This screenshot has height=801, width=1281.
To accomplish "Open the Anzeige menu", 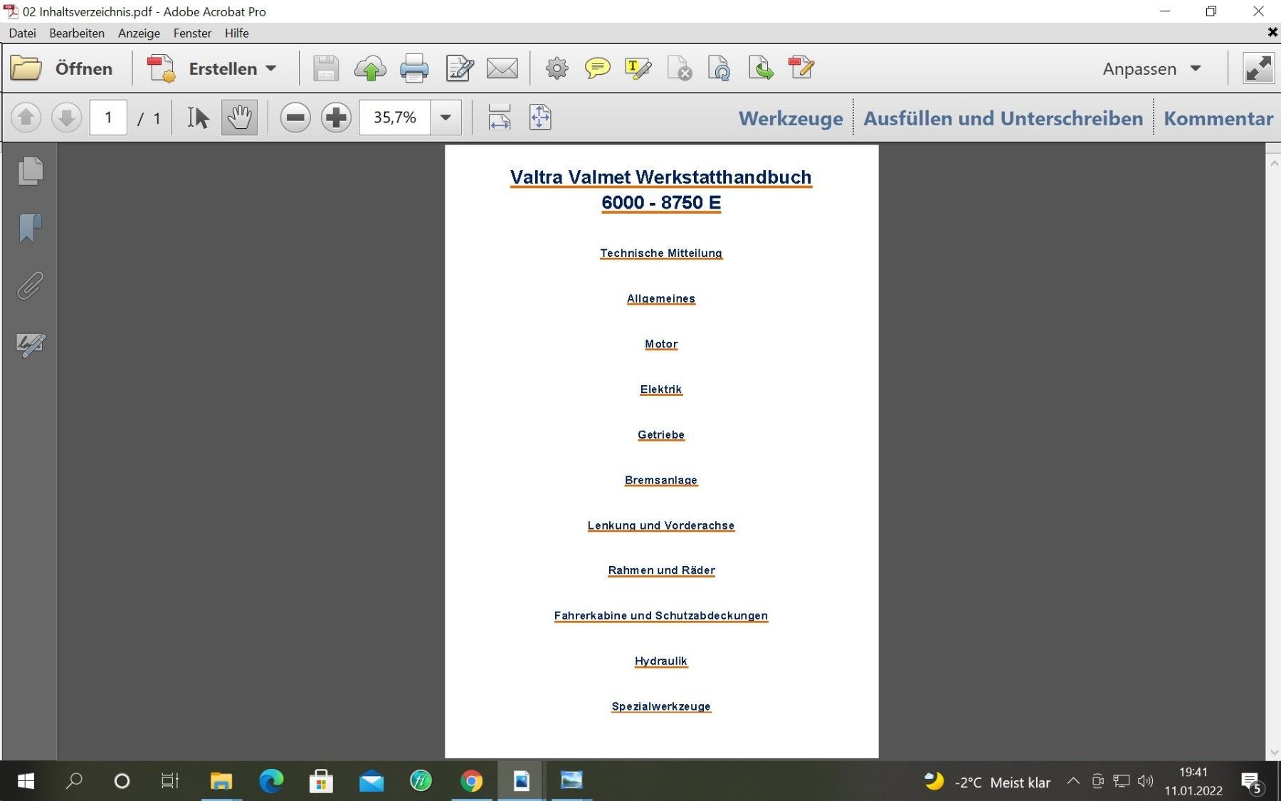I will (x=139, y=33).
